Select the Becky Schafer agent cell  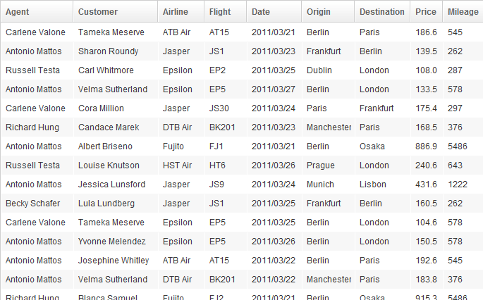[x=37, y=204]
